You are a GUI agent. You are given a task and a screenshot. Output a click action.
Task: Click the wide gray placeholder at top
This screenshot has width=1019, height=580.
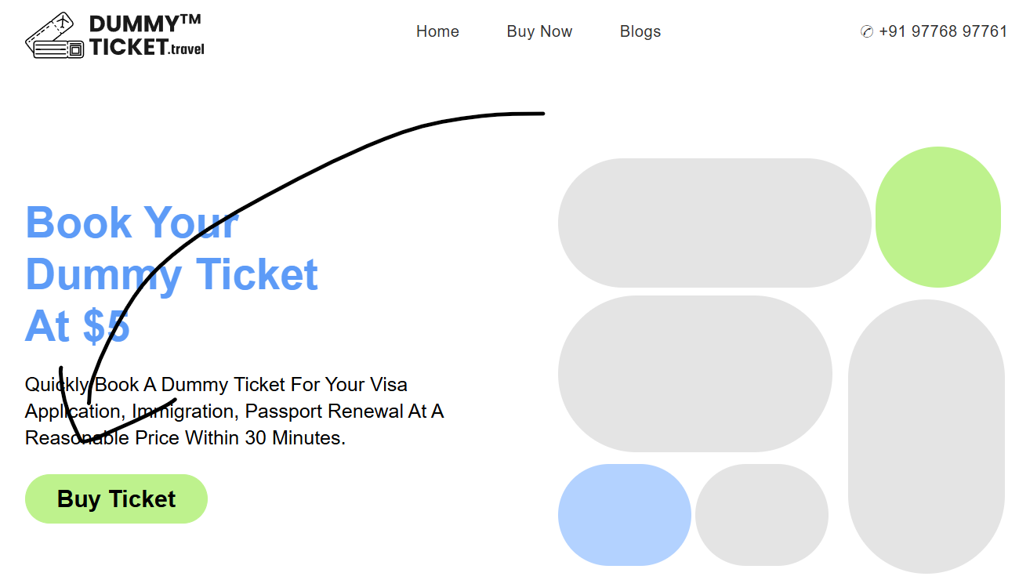pyautogui.click(x=714, y=223)
